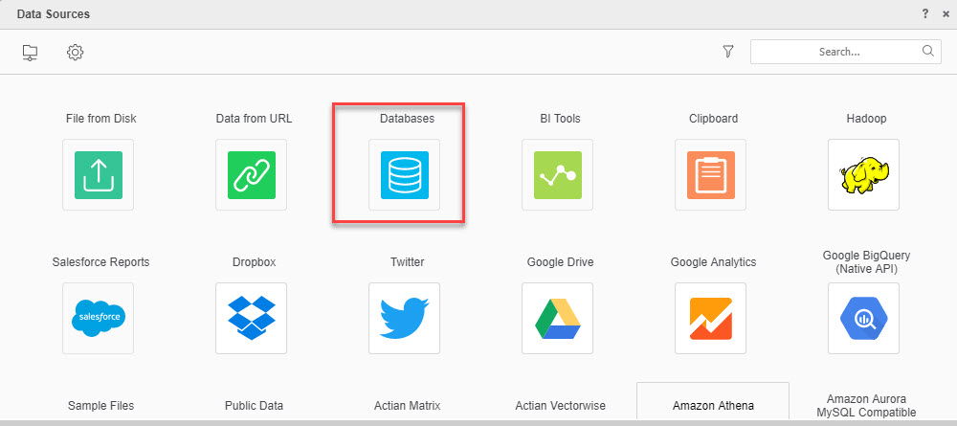Select the Amazon Athena tile

[713, 402]
